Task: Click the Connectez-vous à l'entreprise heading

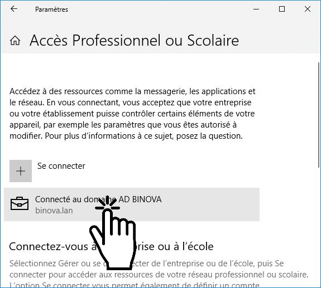Action: click(x=111, y=246)
